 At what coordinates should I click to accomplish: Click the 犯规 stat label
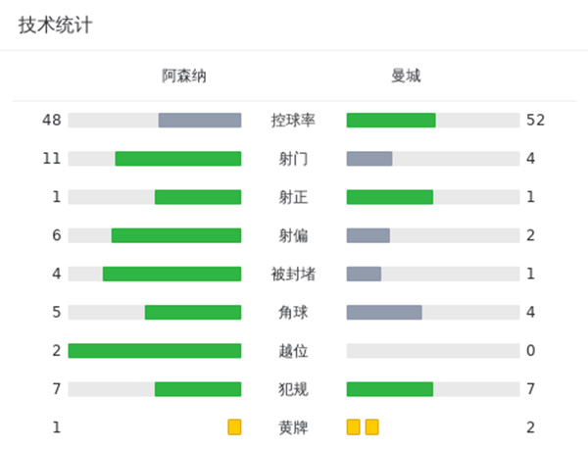[x=293, y=389]
